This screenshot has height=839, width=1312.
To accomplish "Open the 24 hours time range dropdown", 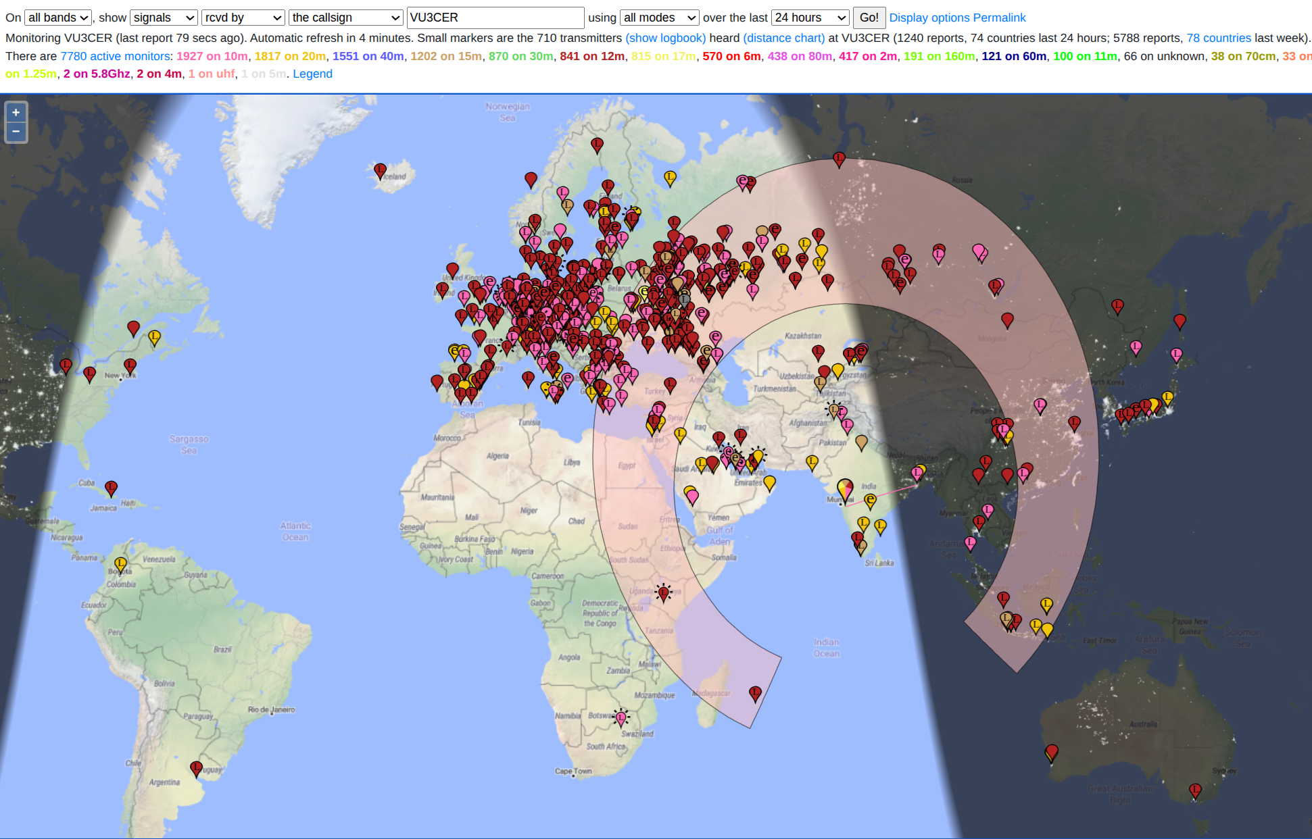I will [810, 18].
